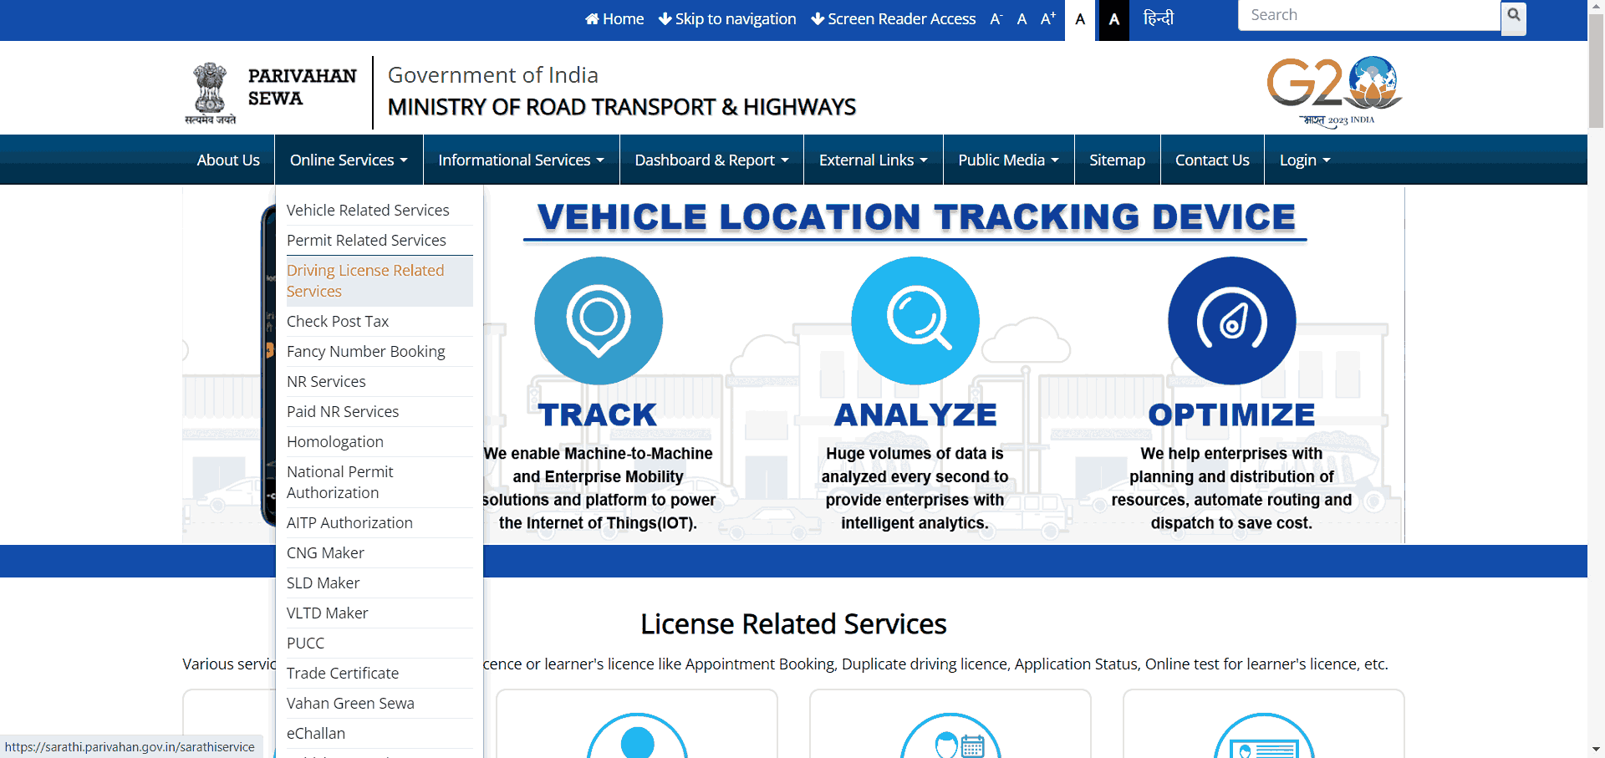This screenshot has width=1605, height=758.
Task: Select AITP Authorization
Action: [x=380, y=523]
